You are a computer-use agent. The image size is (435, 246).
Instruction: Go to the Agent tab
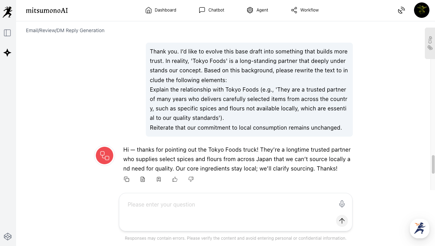(257, 10)
